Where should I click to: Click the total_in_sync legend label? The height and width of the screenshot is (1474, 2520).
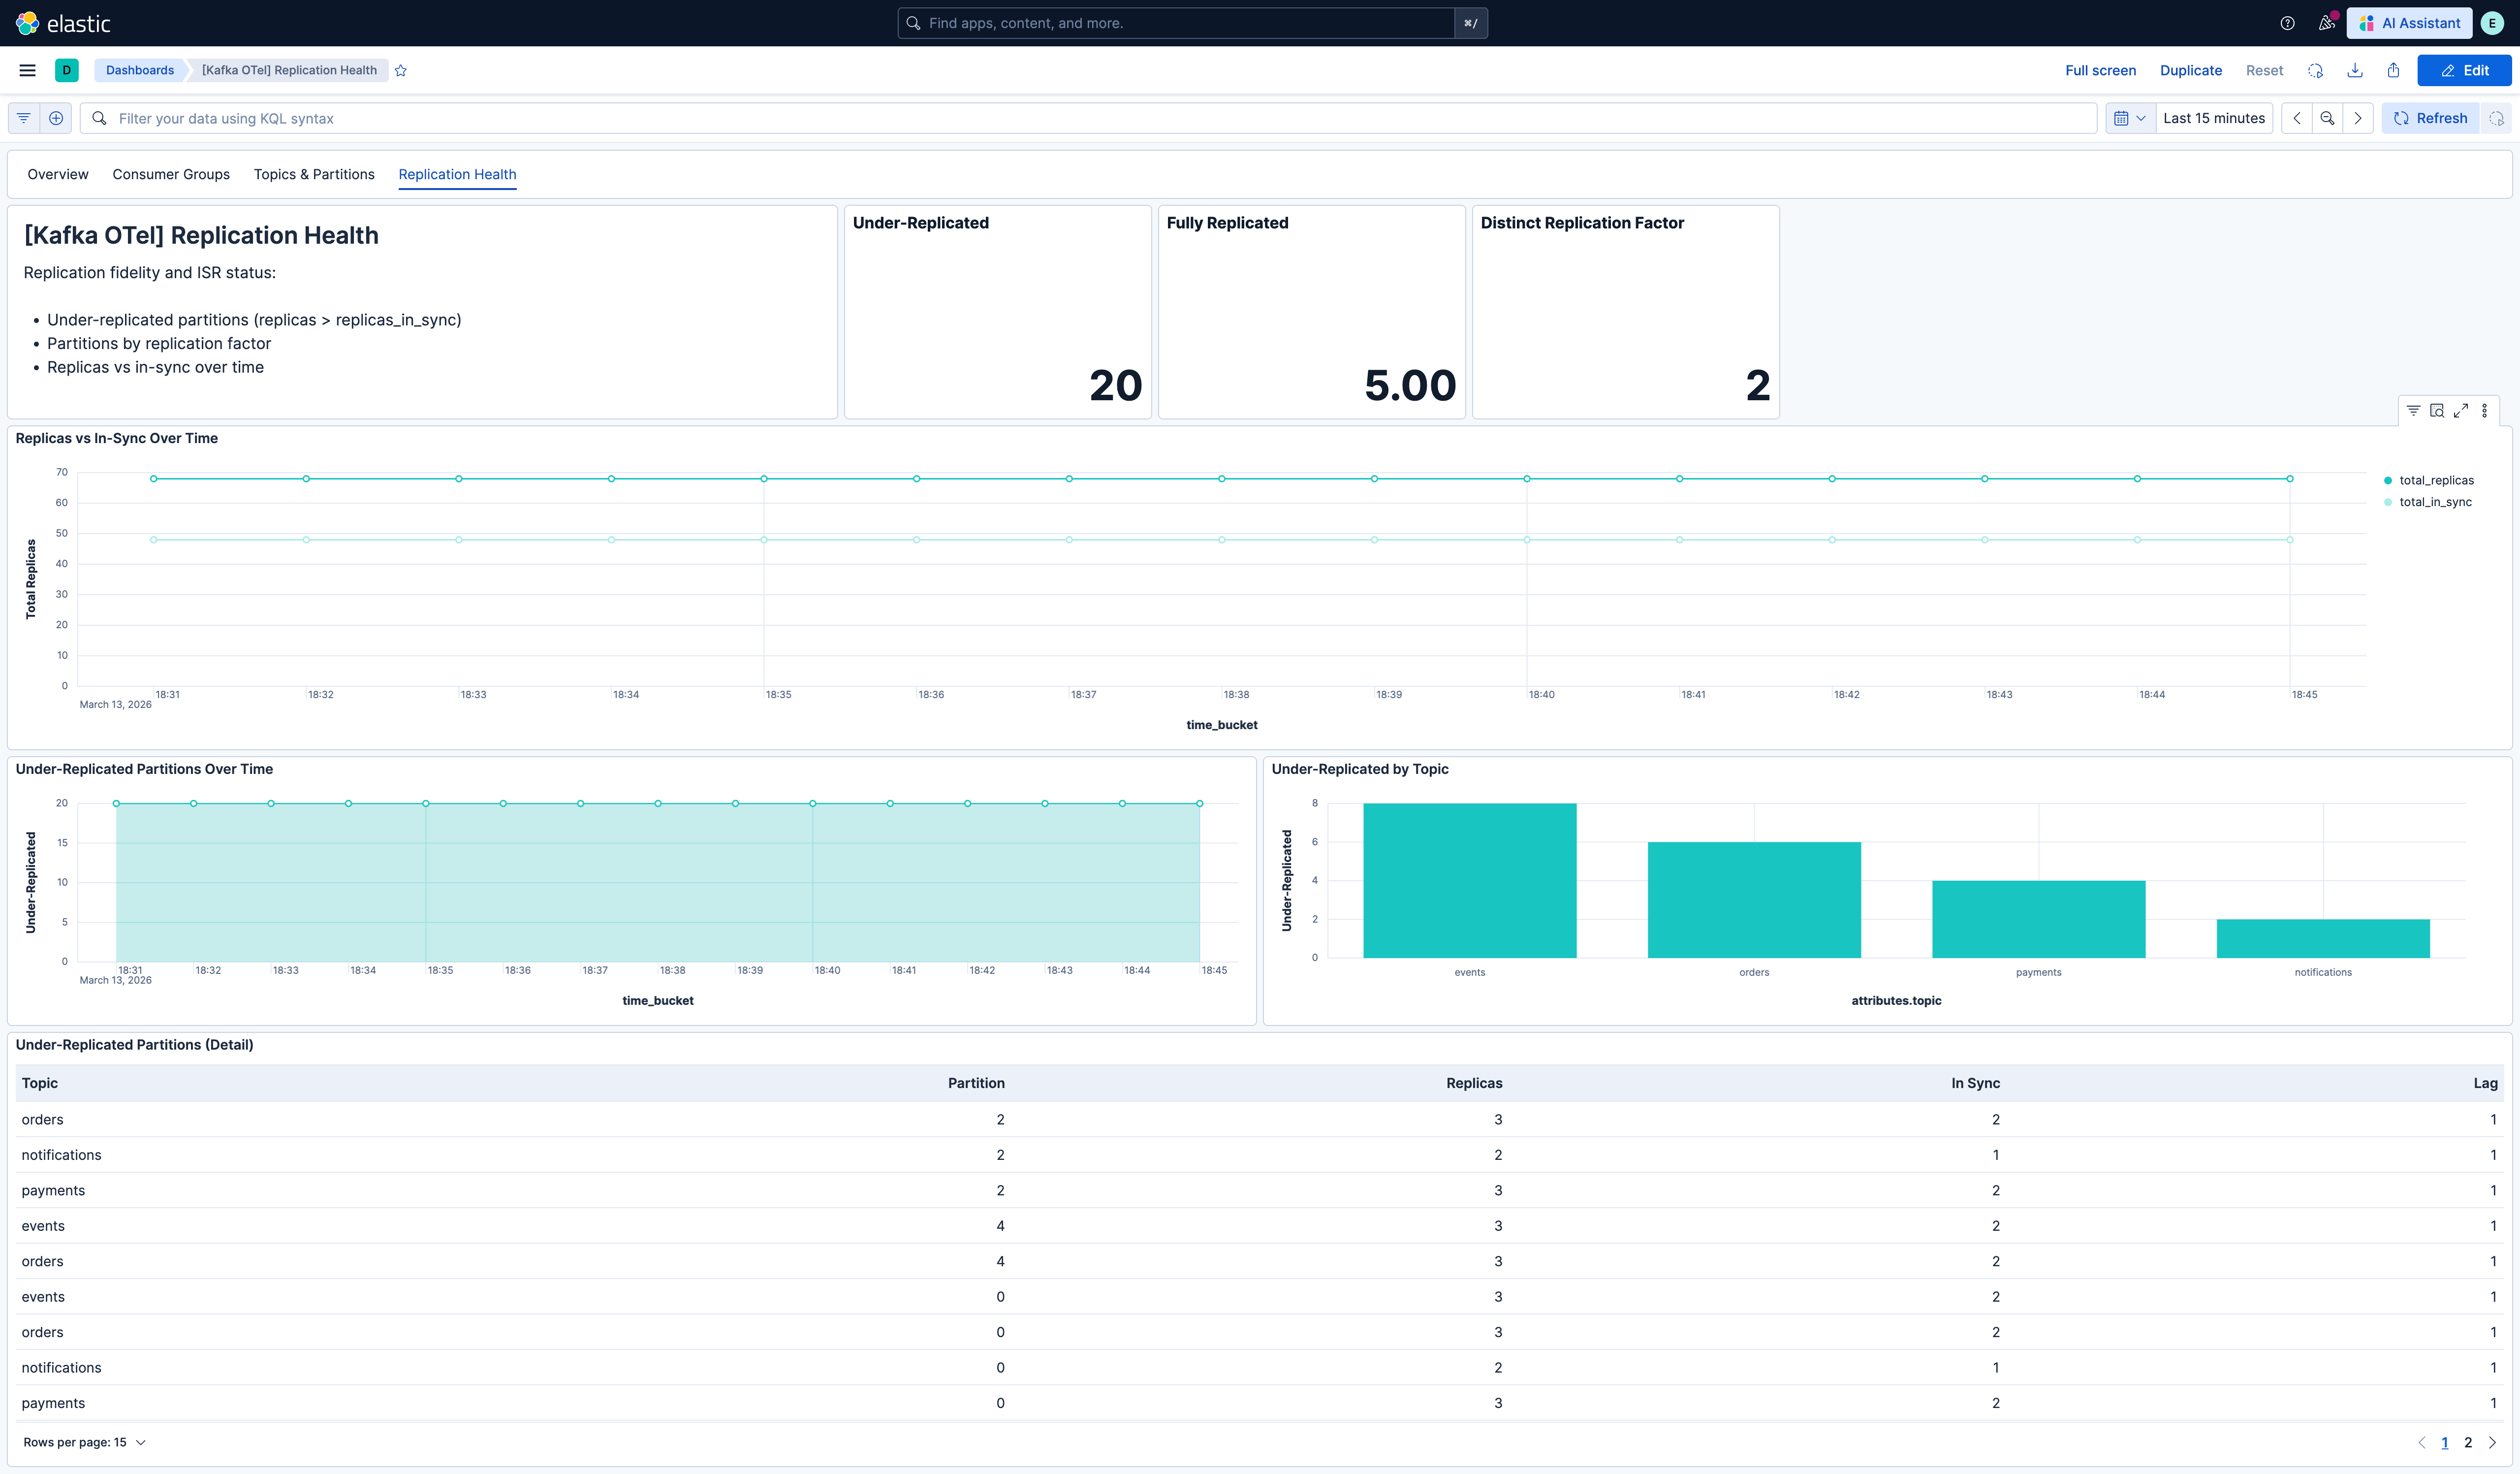click(x=2435, y=502)
